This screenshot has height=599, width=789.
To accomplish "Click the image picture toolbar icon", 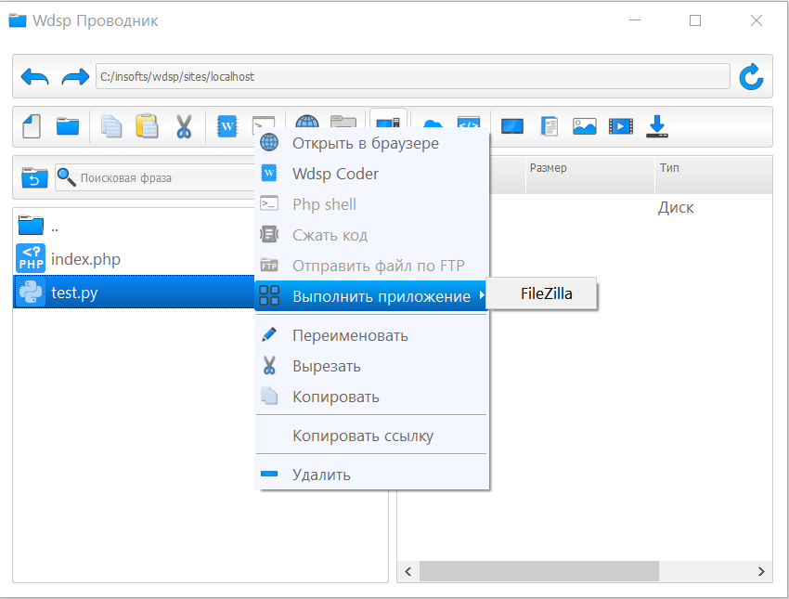I will pos(584,126).
